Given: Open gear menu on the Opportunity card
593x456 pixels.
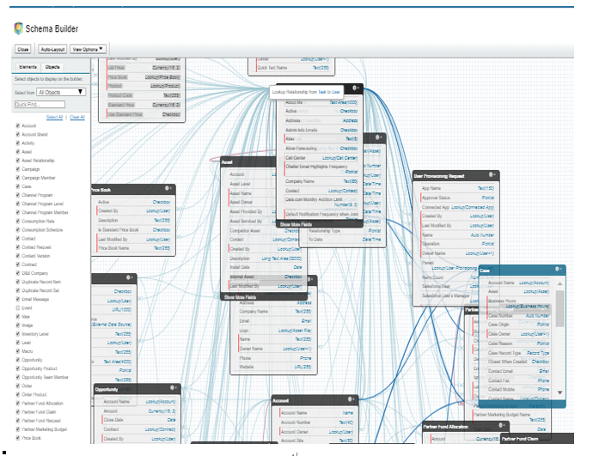Looking at the screenshot, I should [174, 388].
